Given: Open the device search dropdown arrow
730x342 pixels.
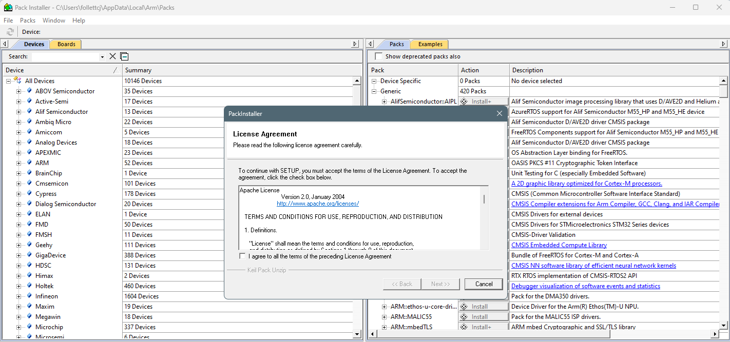Looking at the screenshot, I should click(x=102, y=57).
